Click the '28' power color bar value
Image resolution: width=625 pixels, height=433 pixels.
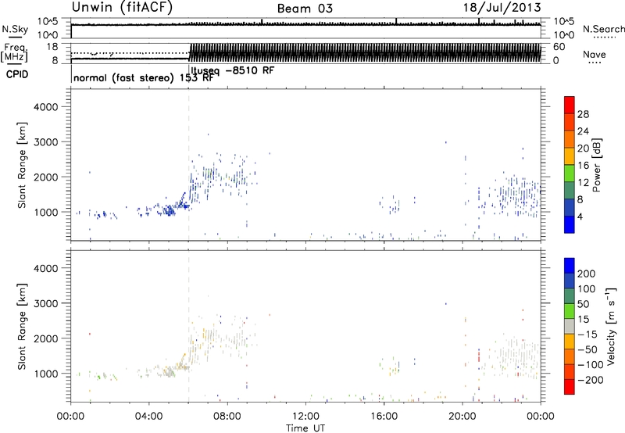click(583, 114)
